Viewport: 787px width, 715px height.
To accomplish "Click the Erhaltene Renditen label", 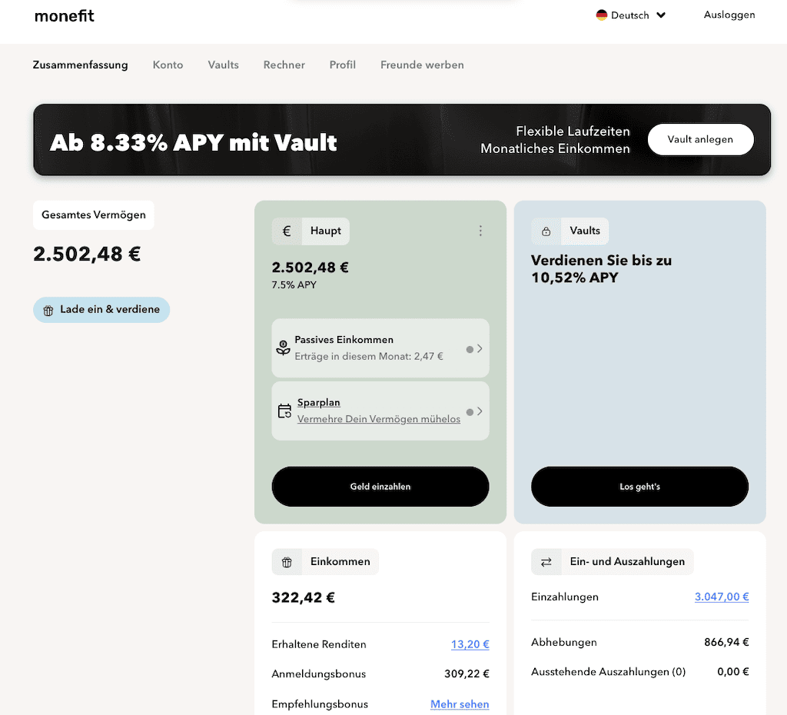I will click(319, 644).
